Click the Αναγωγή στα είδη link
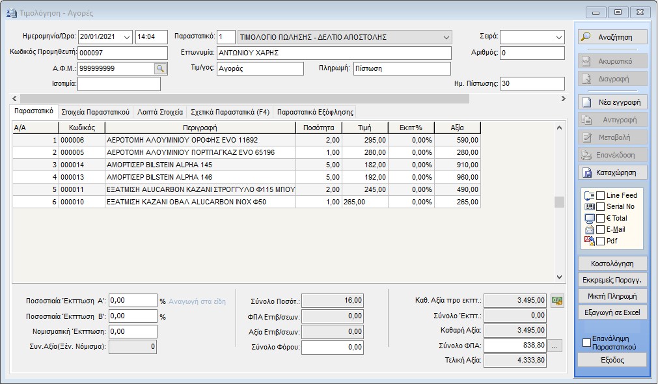The width and height of the screenshot is (658, 384). click(197, 301)
